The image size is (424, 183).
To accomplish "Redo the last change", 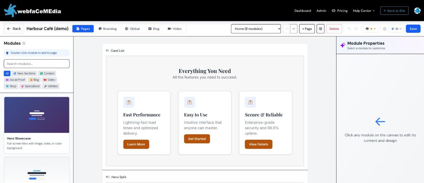I will coord(356,29).
